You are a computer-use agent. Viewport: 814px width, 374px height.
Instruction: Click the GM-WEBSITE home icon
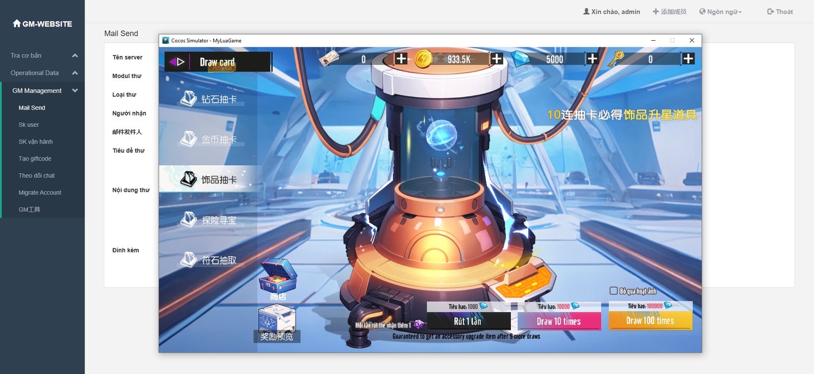17,23
